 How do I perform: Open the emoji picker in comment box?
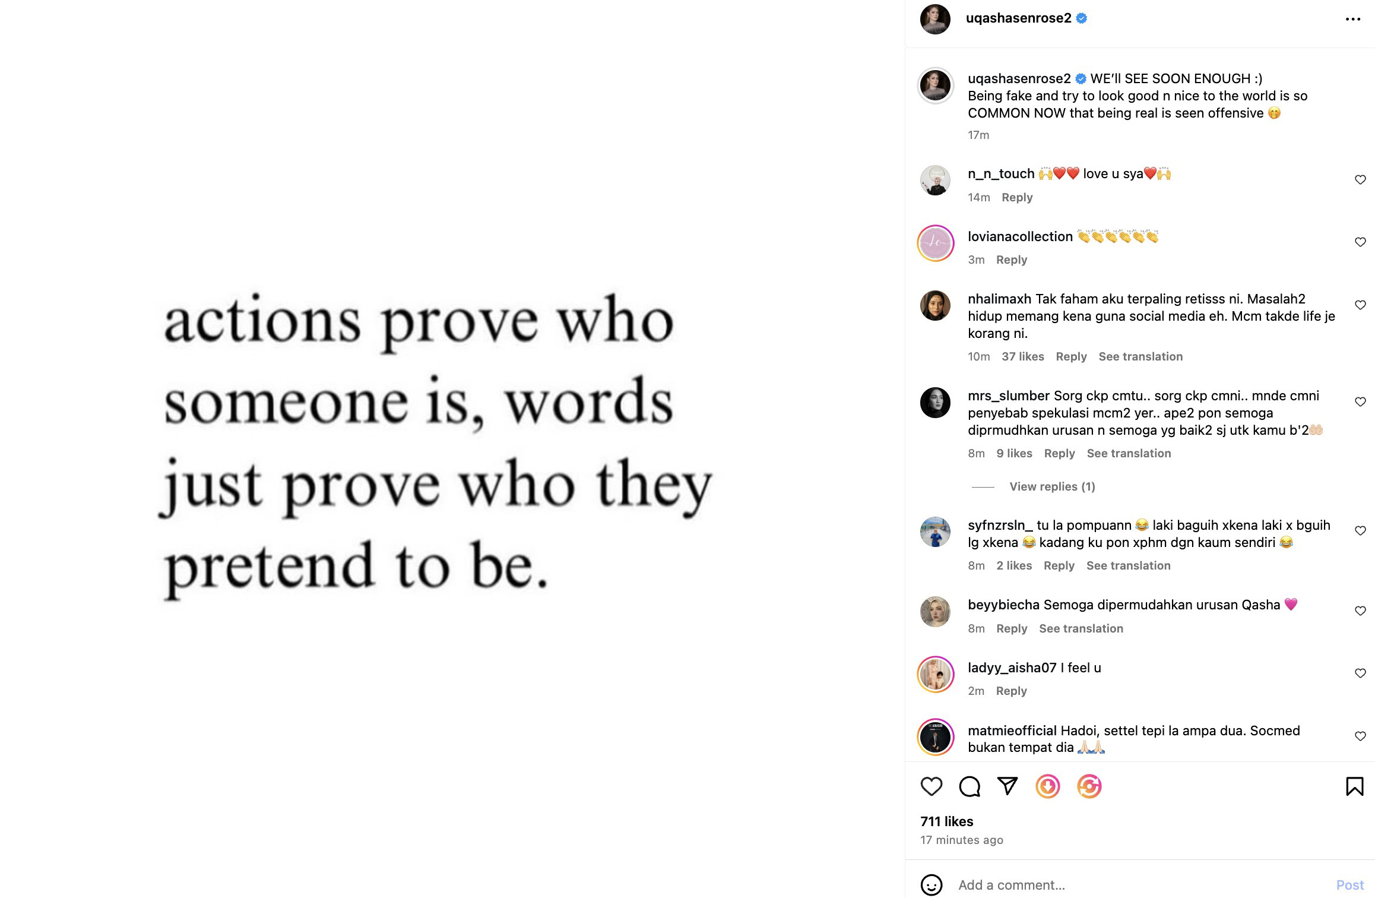[931, 885]
